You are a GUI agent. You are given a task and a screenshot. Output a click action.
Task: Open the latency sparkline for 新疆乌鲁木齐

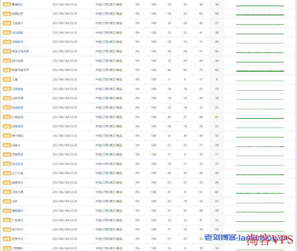260,71
